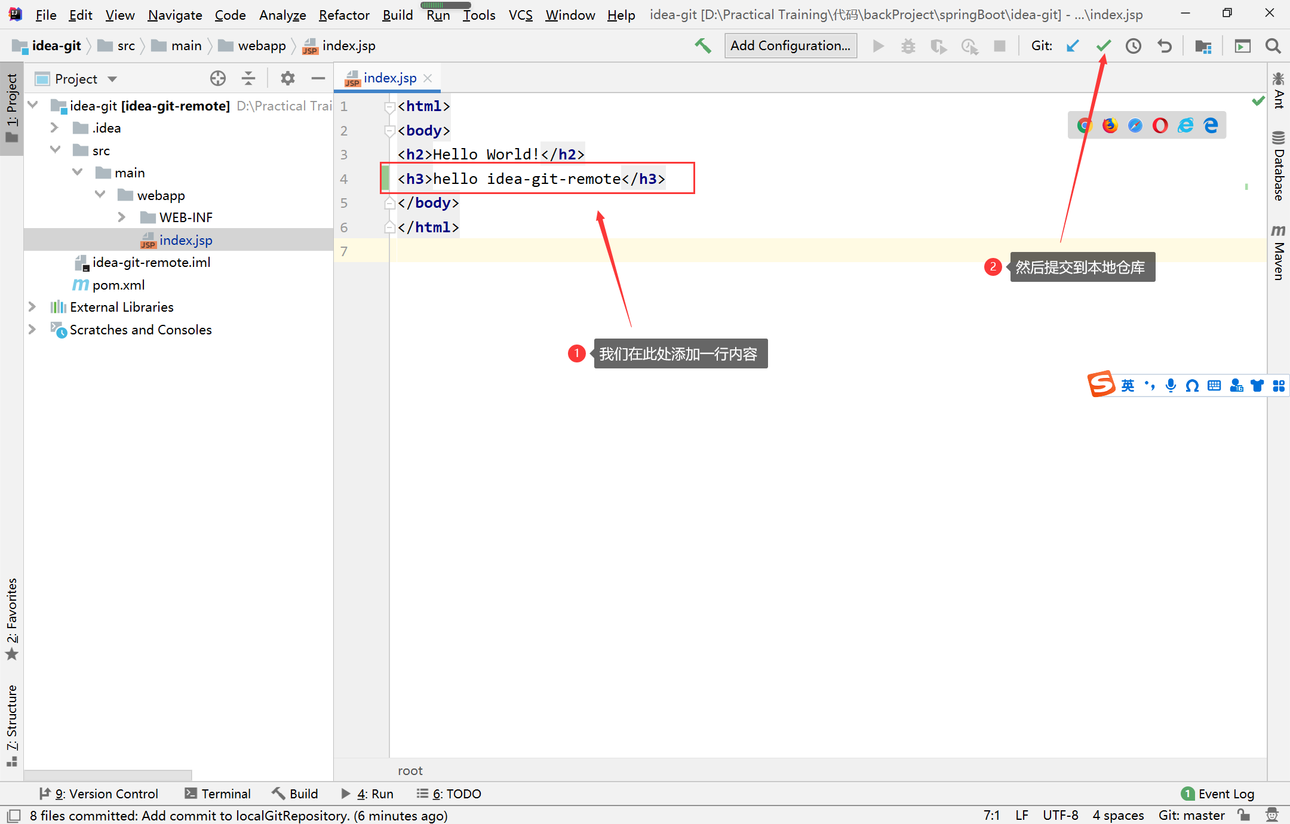Screen dimensions: 1290x824
Task: Open Project Structure icon in toolbar
Action: (x=1203, y=46)
